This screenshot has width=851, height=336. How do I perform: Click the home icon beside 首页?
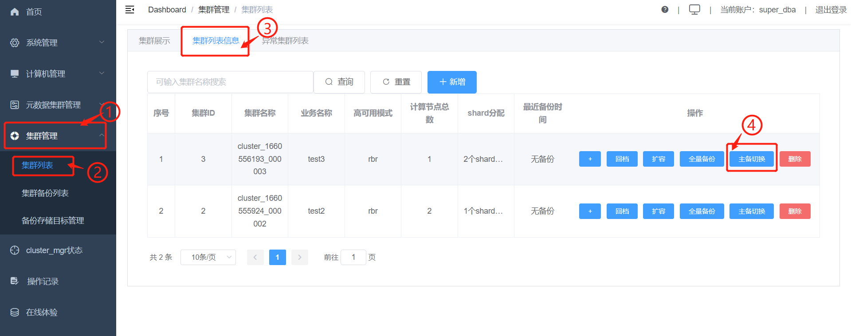pos(15,12)
